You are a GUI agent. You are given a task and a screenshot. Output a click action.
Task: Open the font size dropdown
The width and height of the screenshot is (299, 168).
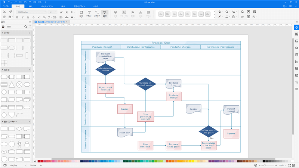pyautogui.click(x=52, y=12)
